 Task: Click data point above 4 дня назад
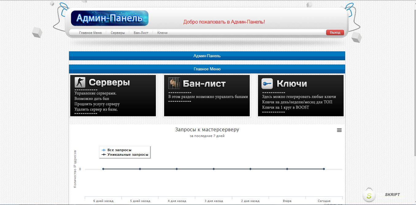[x=177, y=169]
